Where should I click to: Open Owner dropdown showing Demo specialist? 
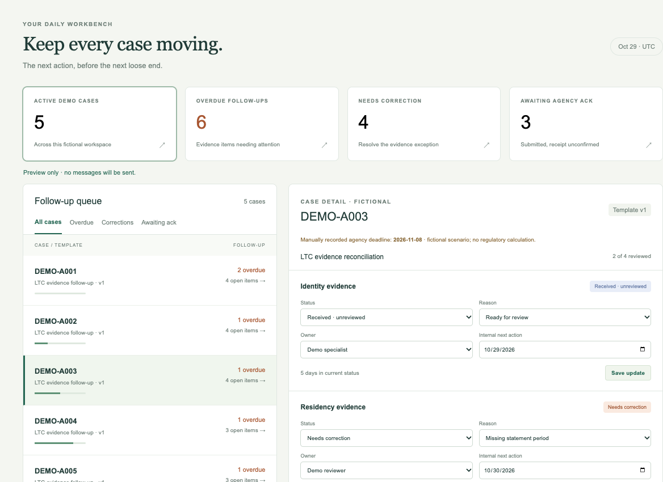click(387, 350)
